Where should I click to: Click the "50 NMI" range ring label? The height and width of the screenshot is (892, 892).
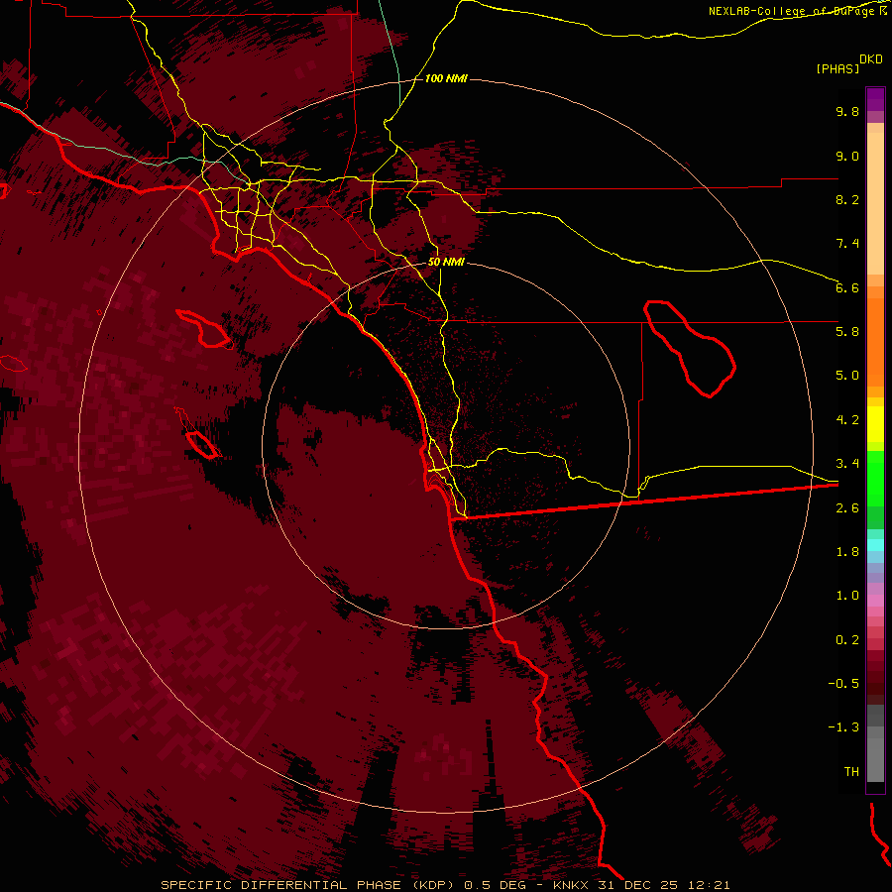(x=446, y=263)
